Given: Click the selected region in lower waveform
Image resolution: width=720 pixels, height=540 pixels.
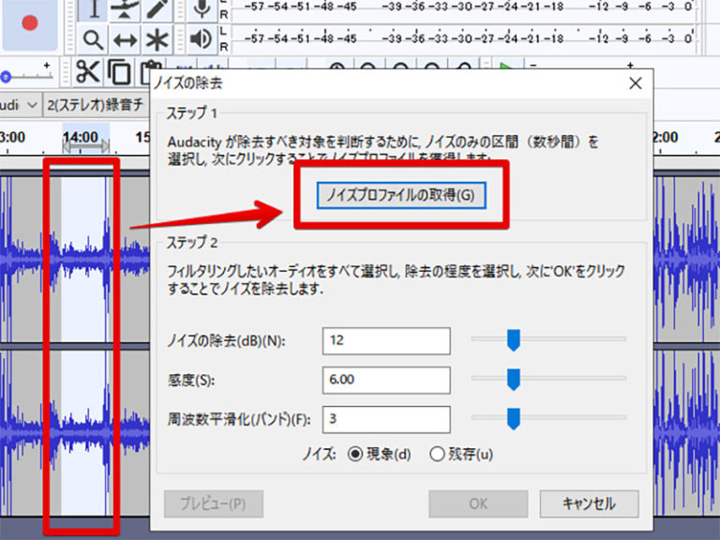Looking at the screenshot, I should point(83,432).
